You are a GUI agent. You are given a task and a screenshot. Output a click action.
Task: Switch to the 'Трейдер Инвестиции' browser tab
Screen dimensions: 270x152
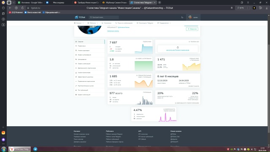(86, 3)
